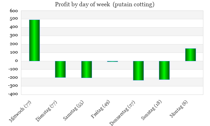The image size is (210, 126).
Task: Click the Dienstag (77) axis label
Action: coord(46,111)
